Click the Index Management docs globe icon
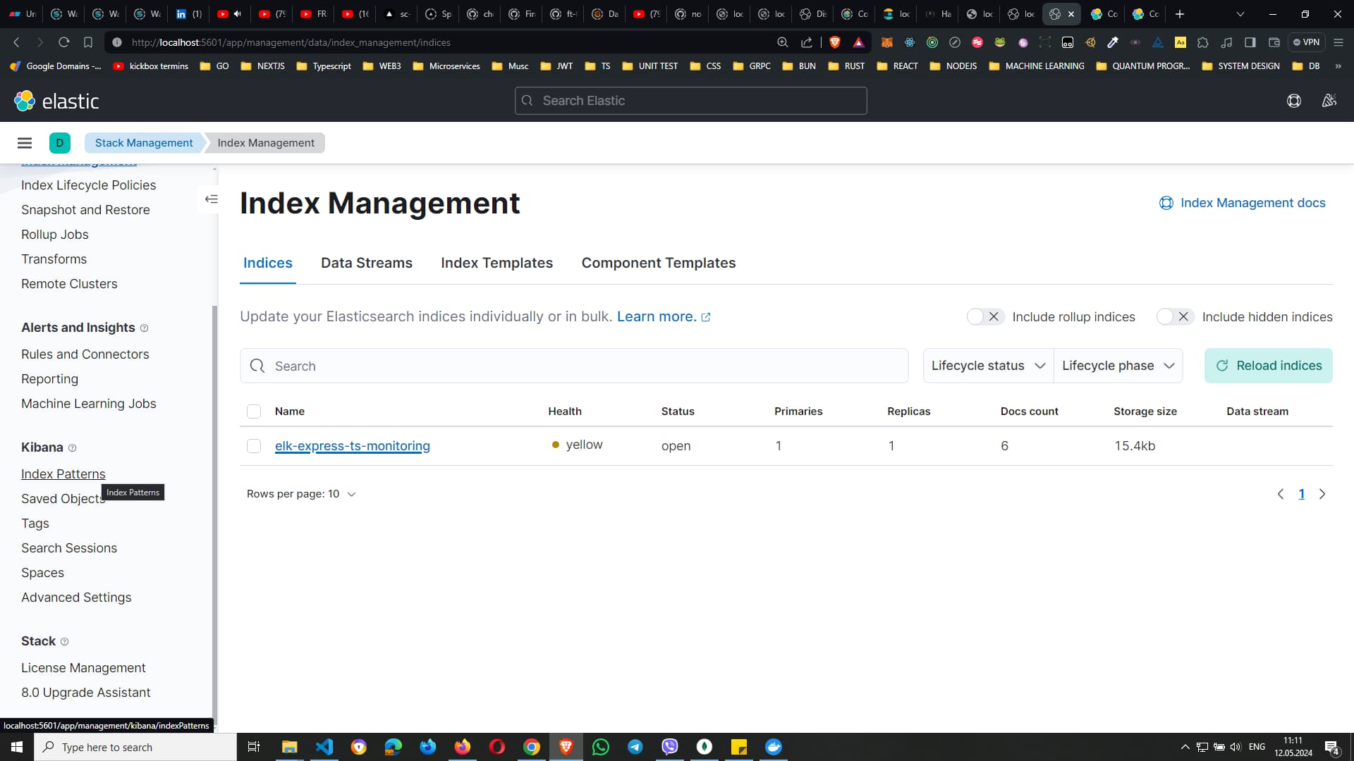1354x761 pixels. coord(1166,203)
